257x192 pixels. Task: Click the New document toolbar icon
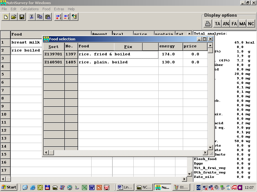[x=5, y=17]
